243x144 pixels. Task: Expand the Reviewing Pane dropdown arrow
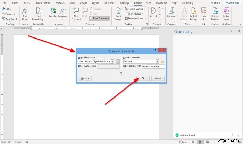145,19
